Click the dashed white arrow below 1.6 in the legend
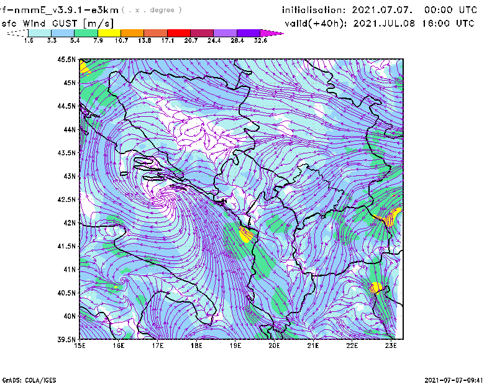This screenshot has height=384, width=497. [x=17, y=33]
